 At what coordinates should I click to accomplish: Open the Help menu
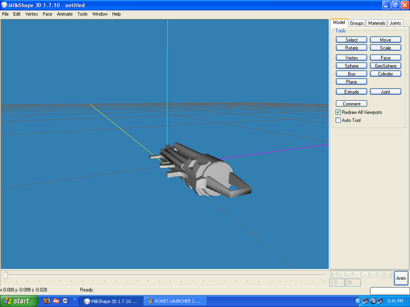116,14
